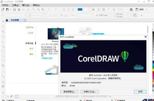Select the yellow palette color swatch
The height and width of the screenshot is (101, 154).
(153, 70)
